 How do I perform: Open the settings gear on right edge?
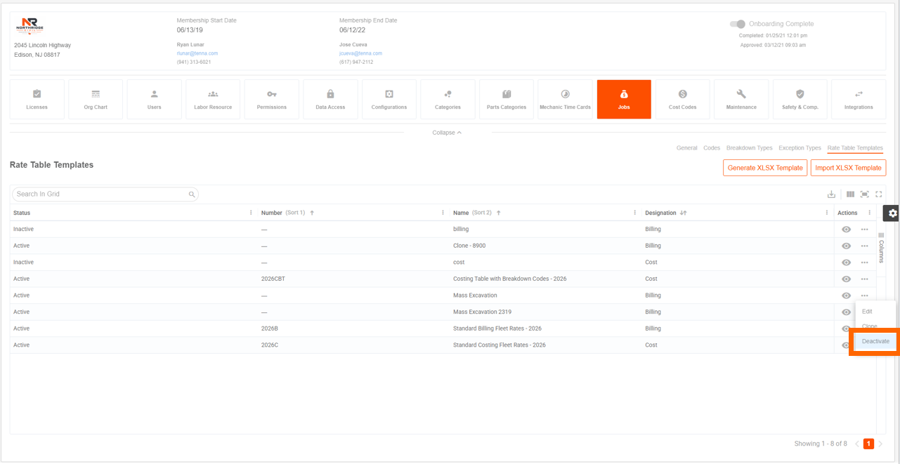[892, 213]
